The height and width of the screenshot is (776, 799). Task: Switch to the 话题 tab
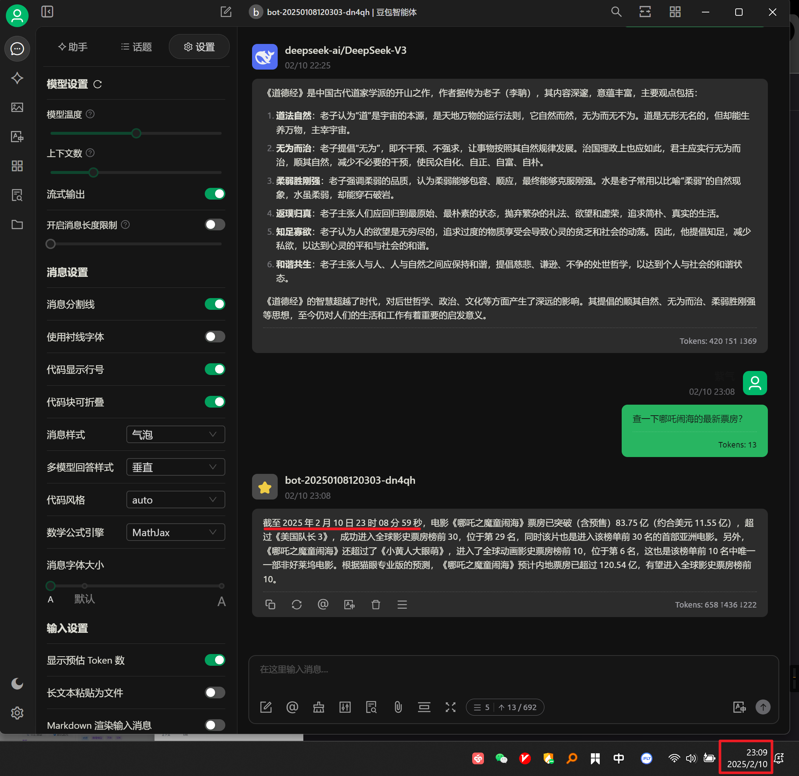tap(137, 47)
